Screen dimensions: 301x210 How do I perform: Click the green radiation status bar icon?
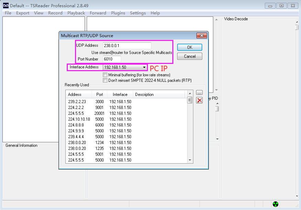click(x=276, y=204)
